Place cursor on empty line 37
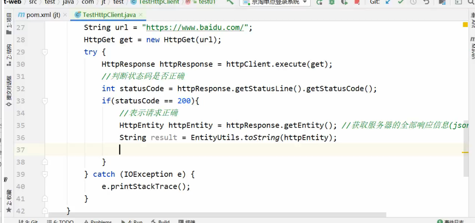The width and height of the screenshot is (475, 223). tap(119, 150)
